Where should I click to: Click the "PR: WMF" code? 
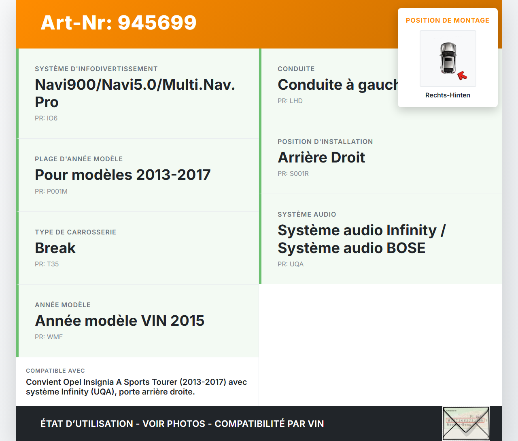[x=49, y=337]
